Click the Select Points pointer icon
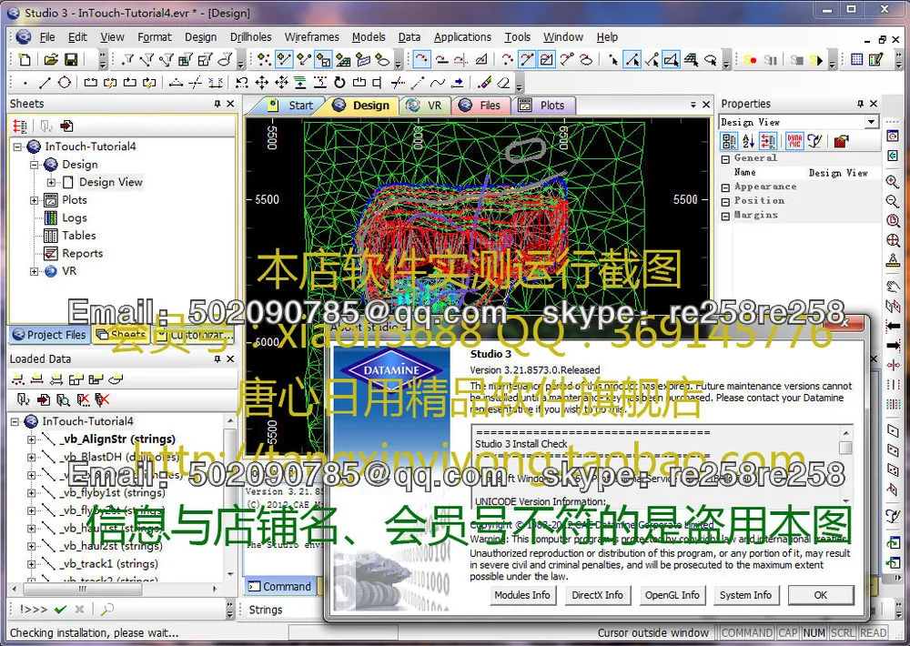Screen dimensions: 910x646 (612, 59)
